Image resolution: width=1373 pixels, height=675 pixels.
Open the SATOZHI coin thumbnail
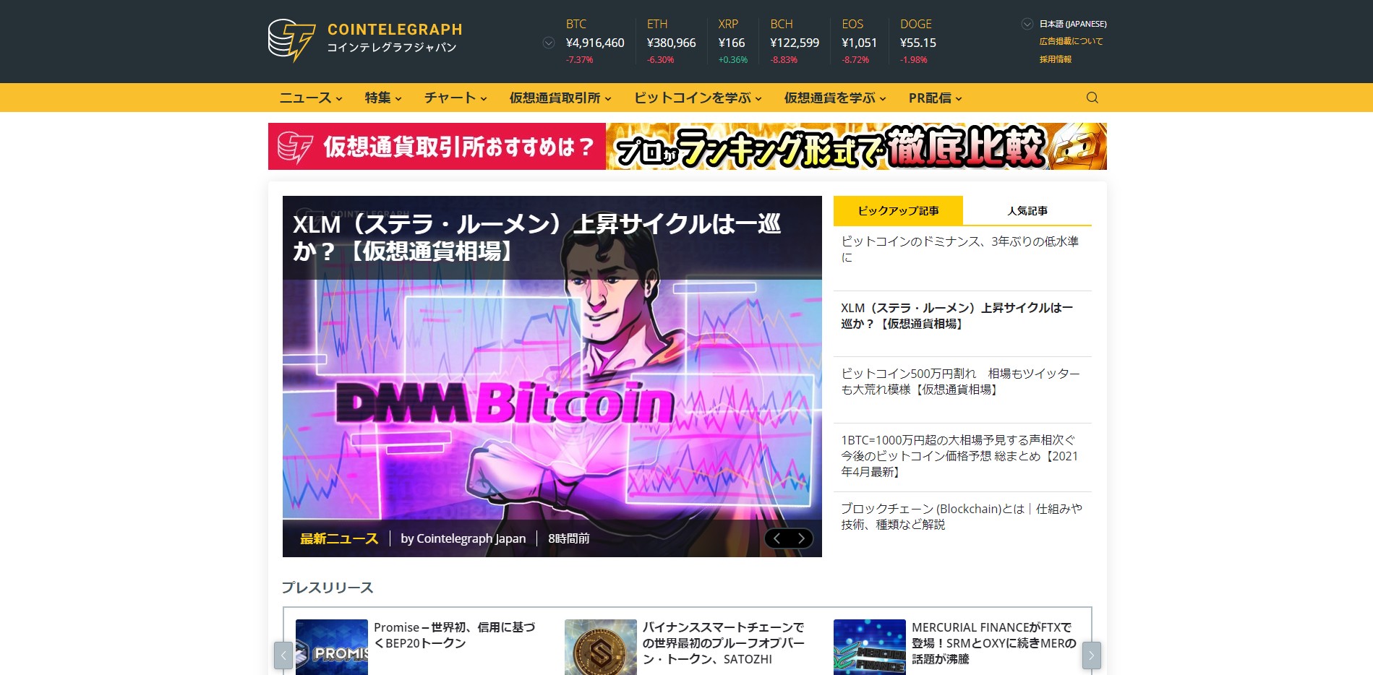pos(601,648)
